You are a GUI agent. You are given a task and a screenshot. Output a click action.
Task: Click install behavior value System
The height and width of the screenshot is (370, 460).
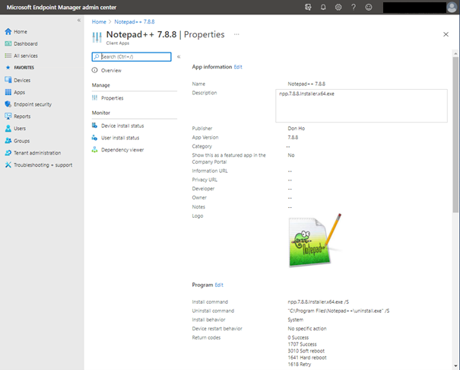296,320
